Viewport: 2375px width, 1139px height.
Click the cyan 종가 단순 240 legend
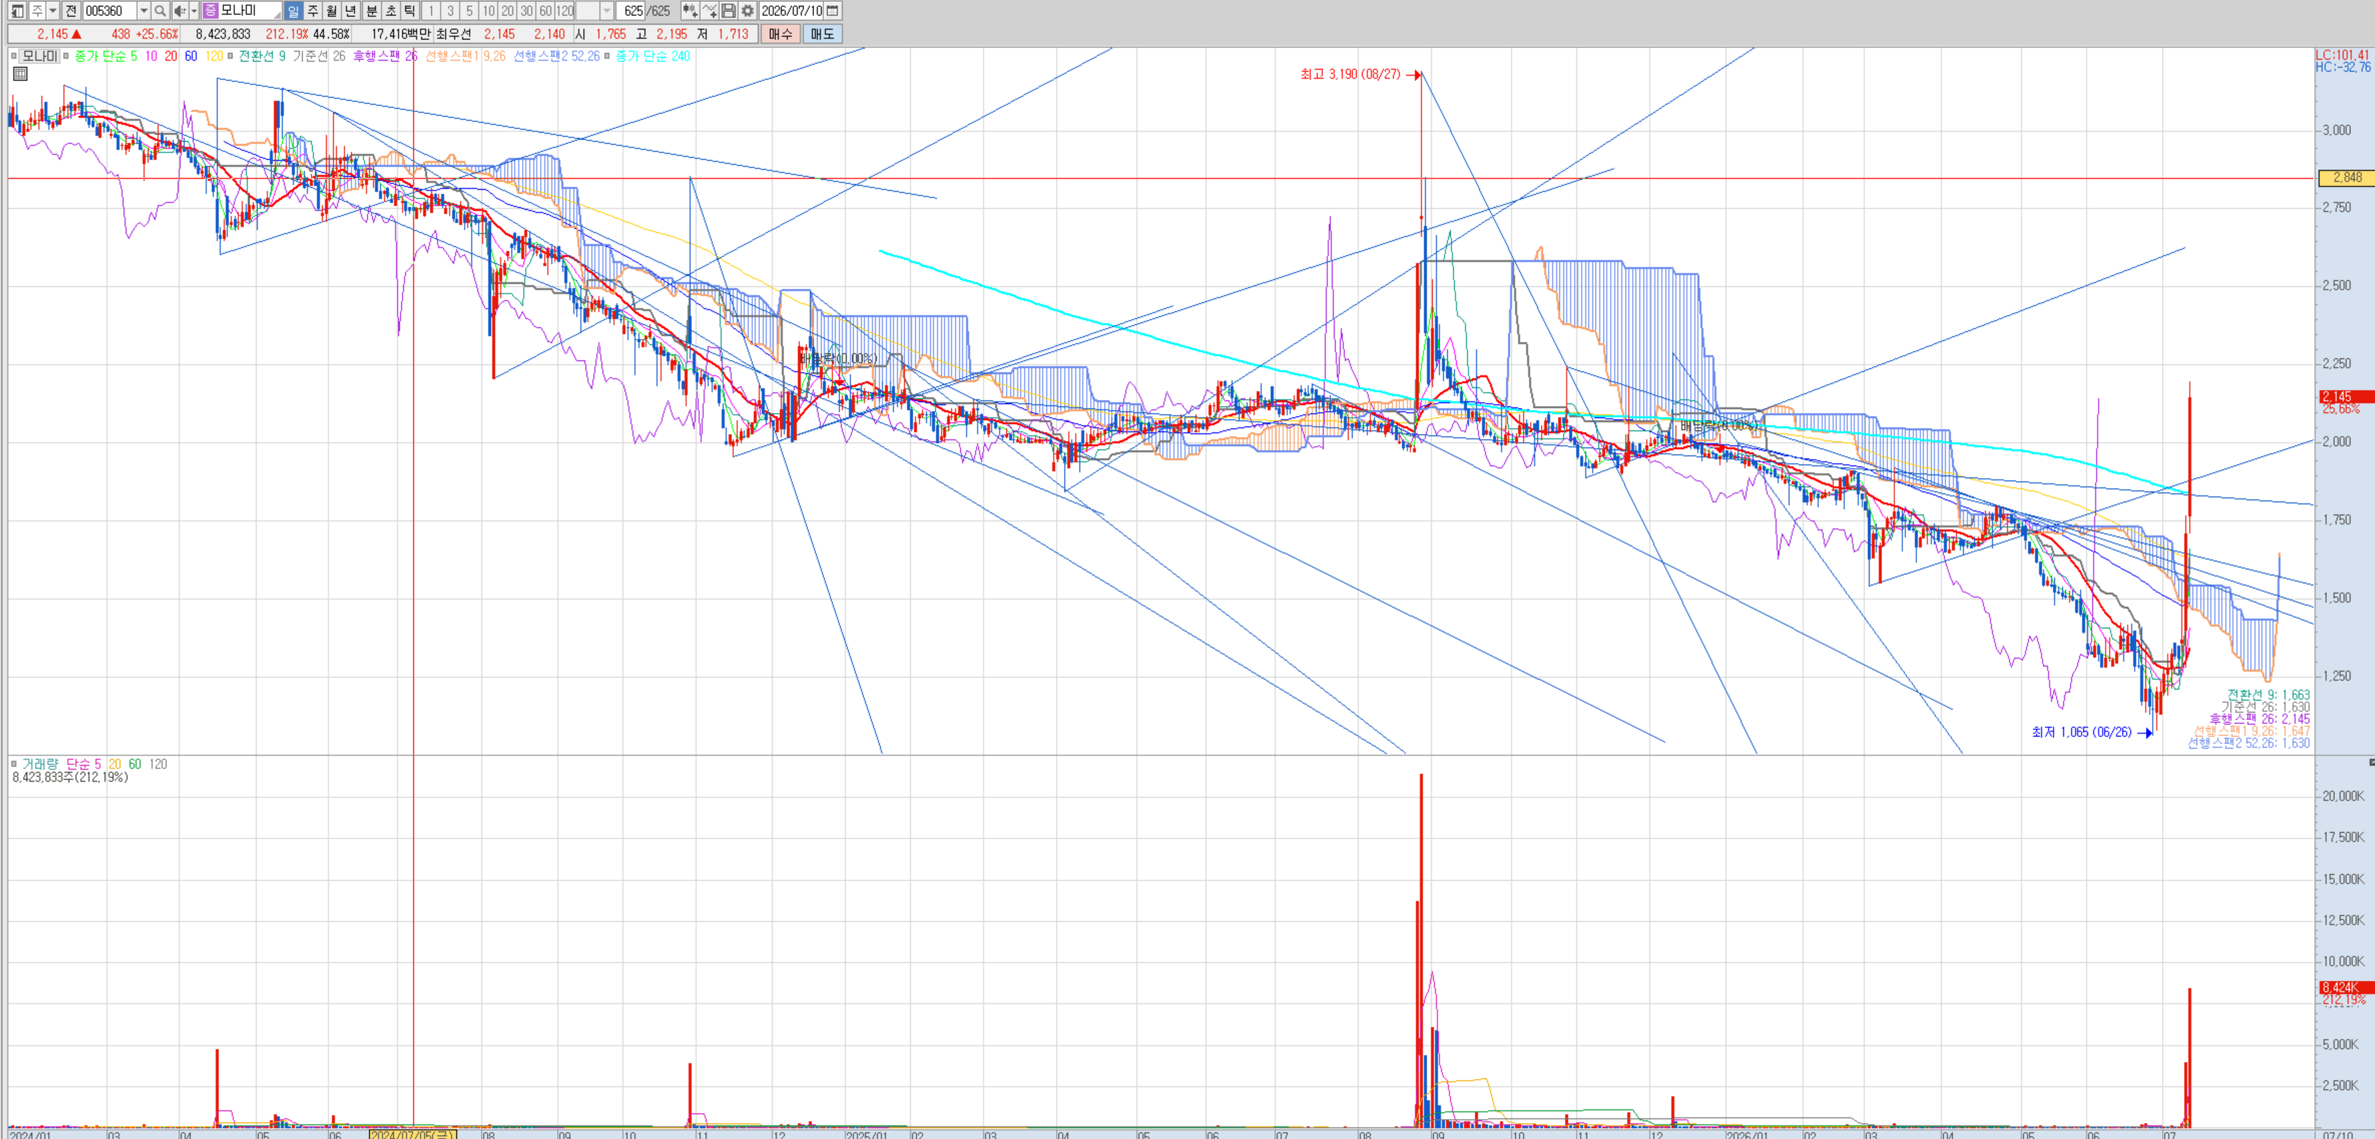tap(653, 56)
